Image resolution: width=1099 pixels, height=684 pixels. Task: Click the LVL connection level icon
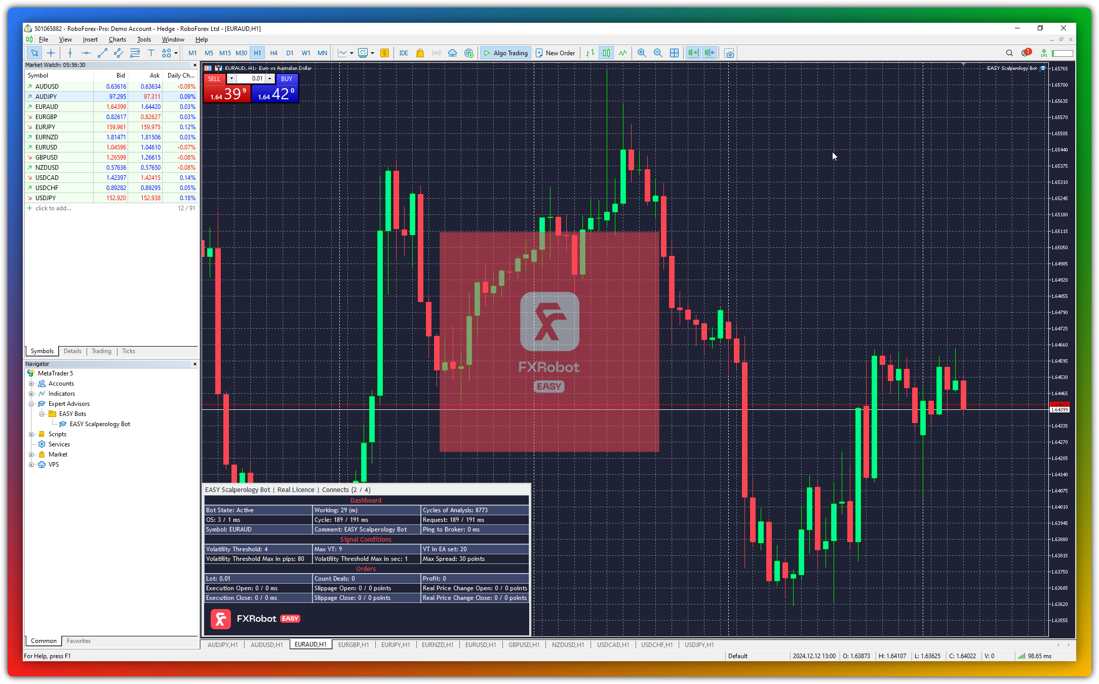pyautogui.click(x=1043, y=53)
